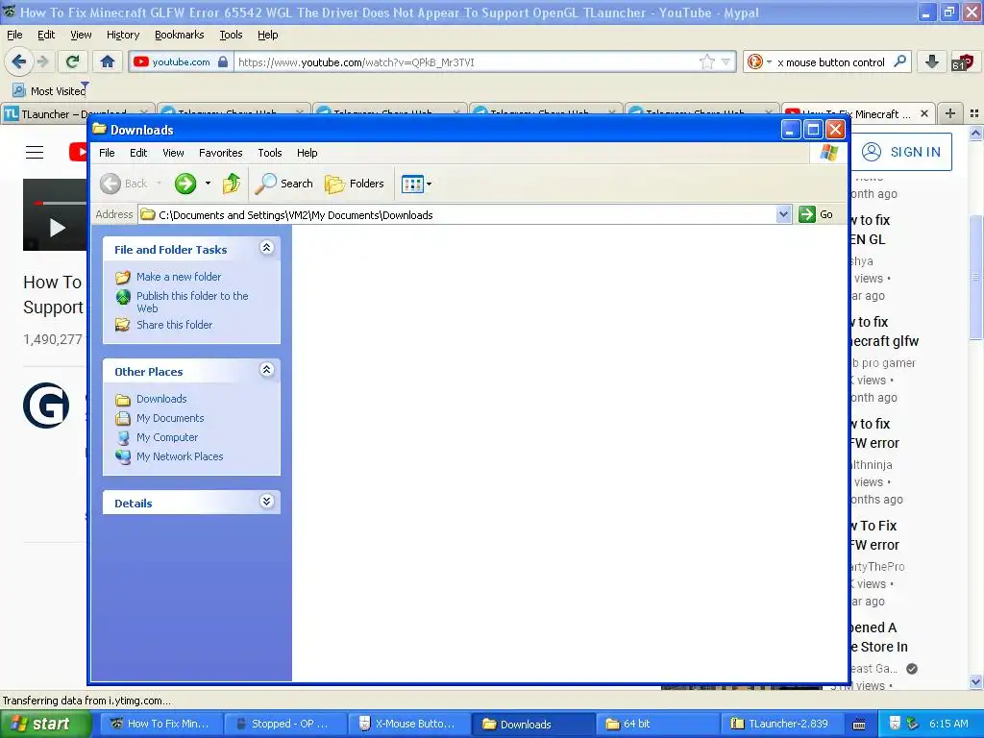Open the File menu in Downloads window
The height and width of the screenshot is (738, 984).
point(107,153)
